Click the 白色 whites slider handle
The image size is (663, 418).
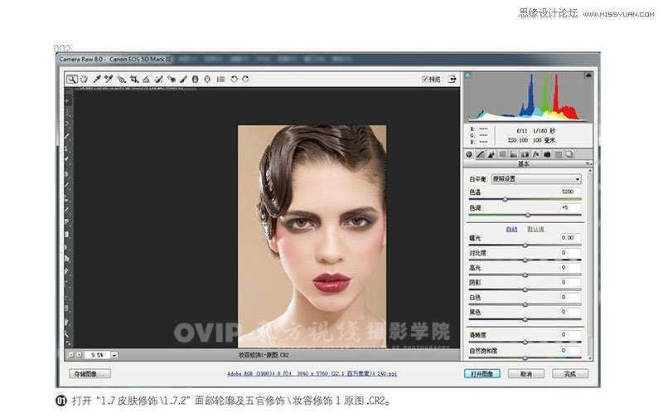click(x=525, y=304)
